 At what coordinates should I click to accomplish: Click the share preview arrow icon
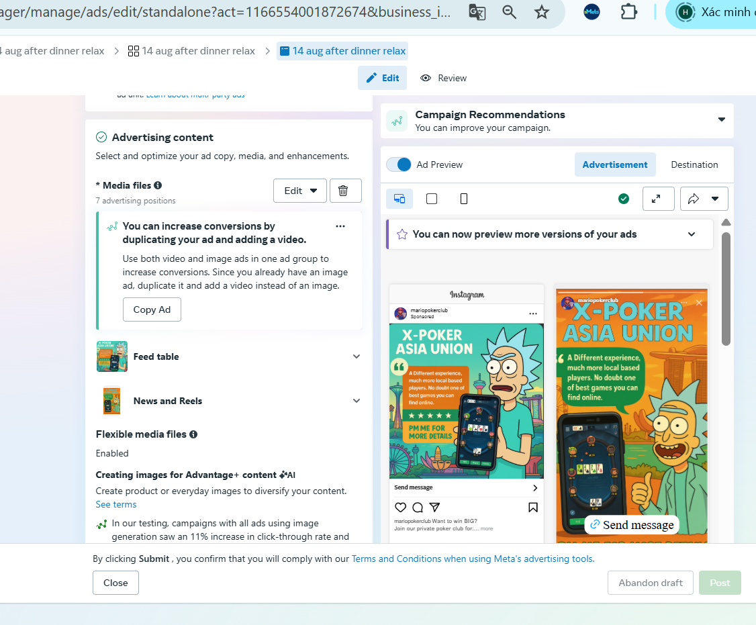pos(694,199)
